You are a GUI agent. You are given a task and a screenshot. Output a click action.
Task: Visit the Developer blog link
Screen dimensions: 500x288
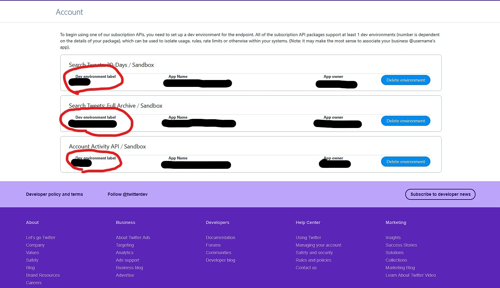[221, 260]
